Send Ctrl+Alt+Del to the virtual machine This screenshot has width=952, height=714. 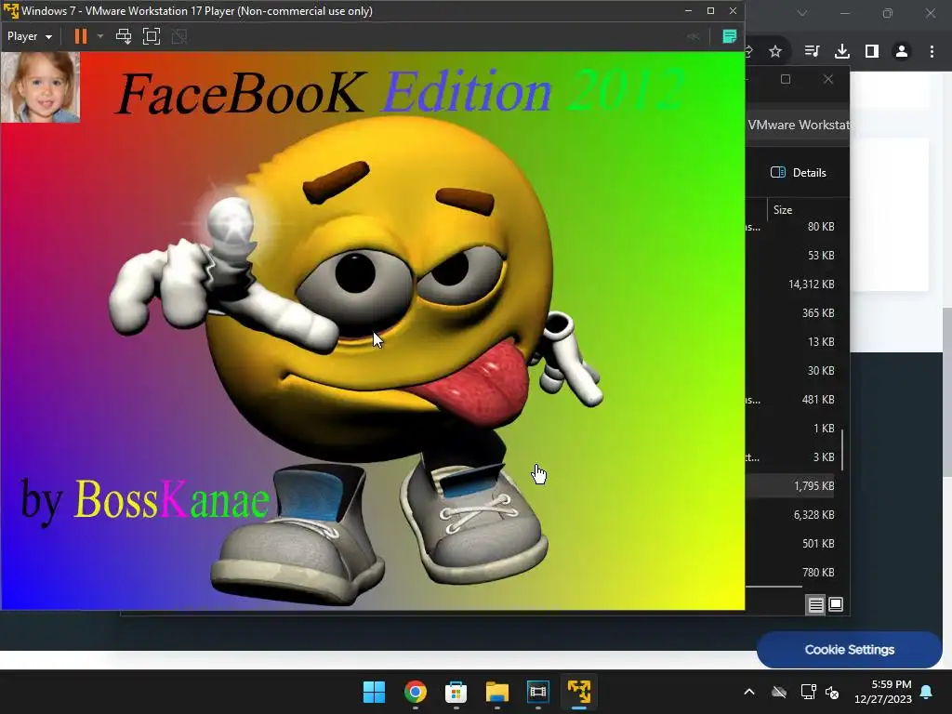point(124,36)
